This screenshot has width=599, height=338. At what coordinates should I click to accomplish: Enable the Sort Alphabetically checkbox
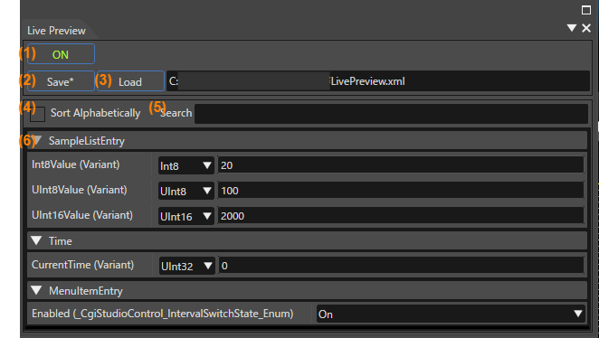tap(37, 114)
